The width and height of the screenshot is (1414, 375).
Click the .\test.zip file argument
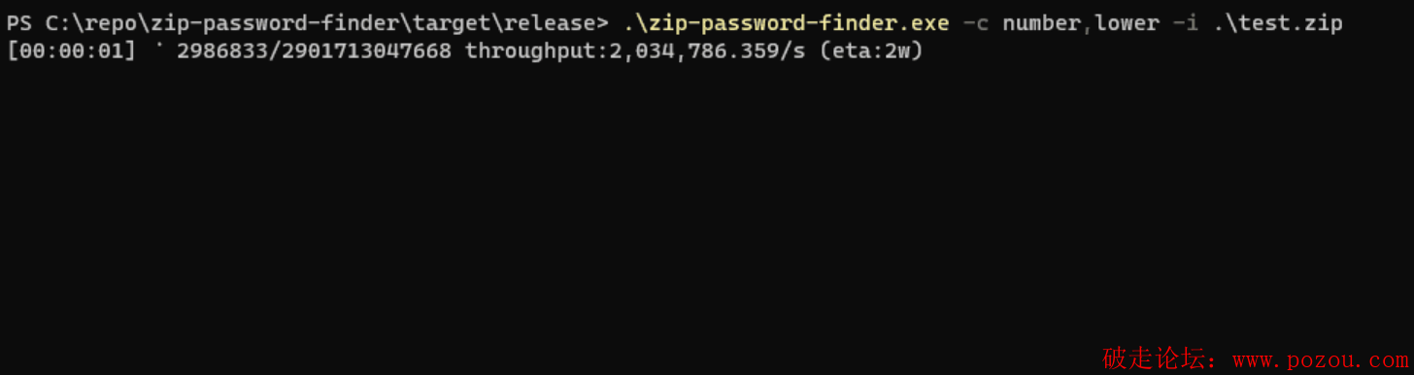(x=1278, y=23)
